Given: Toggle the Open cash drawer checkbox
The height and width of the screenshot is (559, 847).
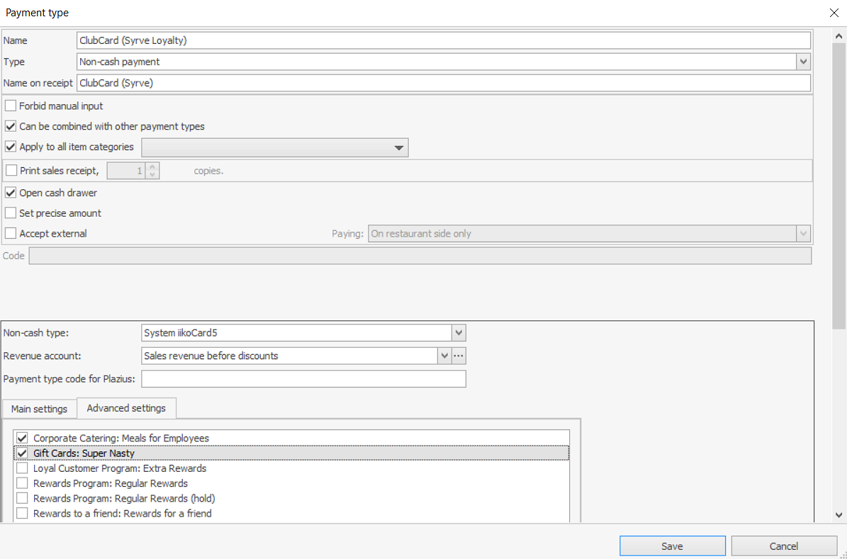Looking at the screenshot, I should (11, 193).
